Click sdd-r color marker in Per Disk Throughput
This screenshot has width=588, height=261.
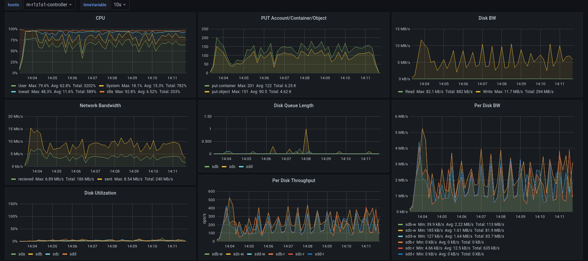pyautogui.click(x=310, y=254)
